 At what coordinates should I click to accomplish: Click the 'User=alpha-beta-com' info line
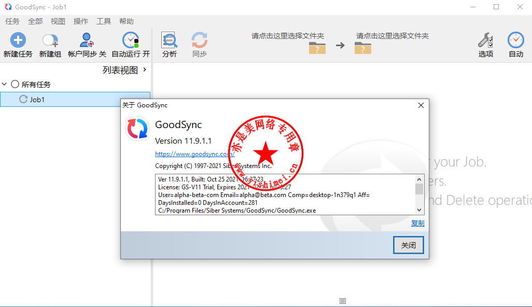[264, 194]
